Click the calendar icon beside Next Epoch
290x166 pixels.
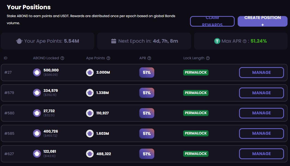[114, 41]
